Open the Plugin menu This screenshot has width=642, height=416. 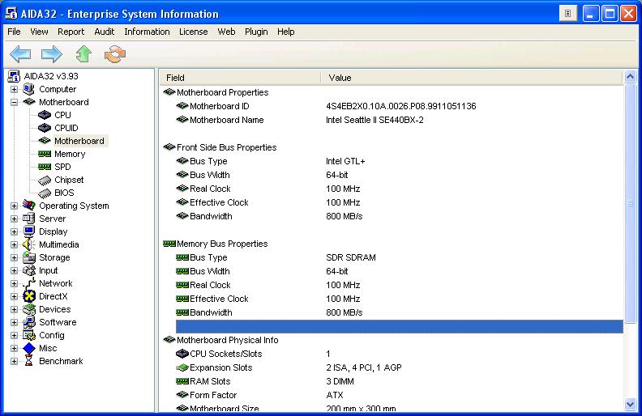coord(256,32)
